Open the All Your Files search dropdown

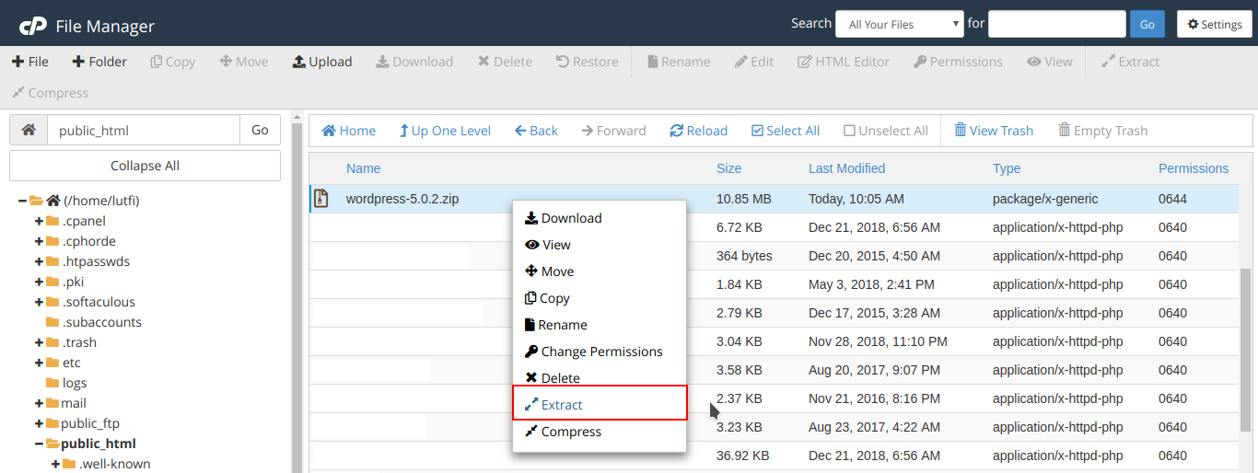coord(900,24)
